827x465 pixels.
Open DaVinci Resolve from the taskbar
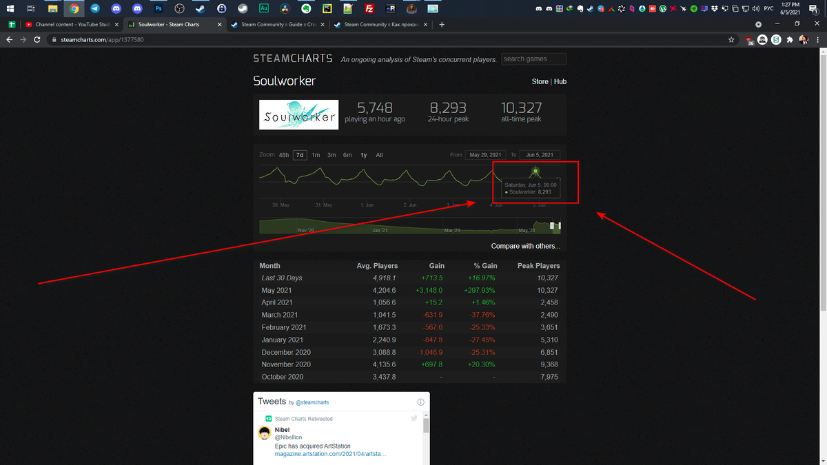pos(285,9)
